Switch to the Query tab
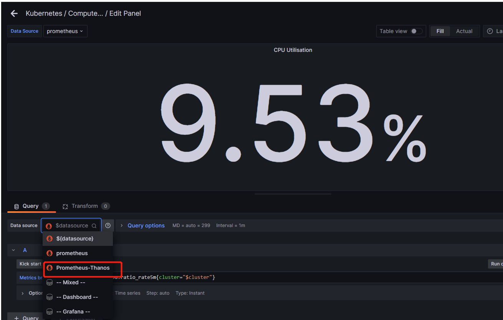Viewport: 503px width, 320px height. pos(31,206)
